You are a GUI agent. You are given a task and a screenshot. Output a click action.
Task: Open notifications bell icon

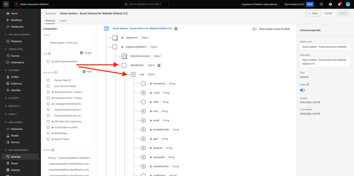tap(339, 4)
